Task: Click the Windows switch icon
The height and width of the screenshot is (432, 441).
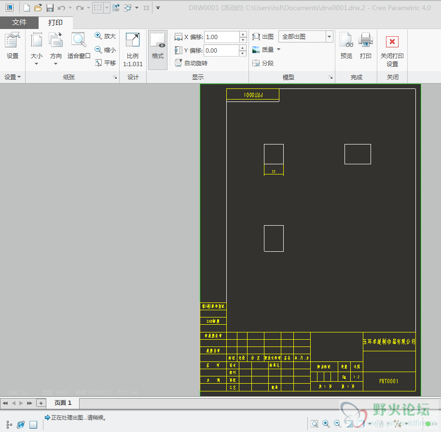Action: [x=128, y=8]
